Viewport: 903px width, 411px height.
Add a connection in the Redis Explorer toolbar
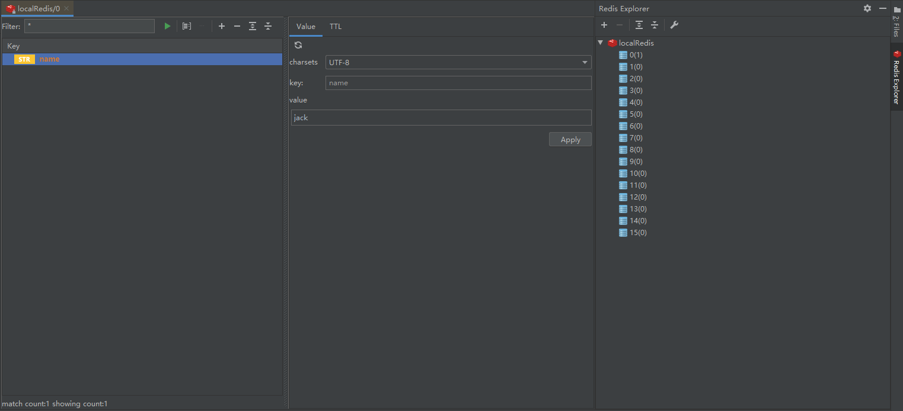[x=604, y=25]
